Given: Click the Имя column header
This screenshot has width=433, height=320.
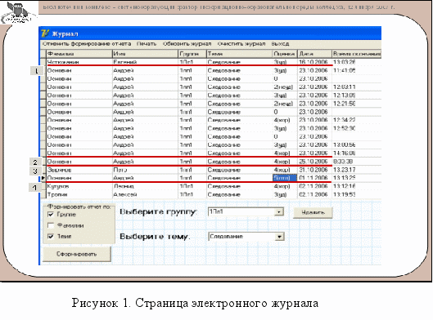Looking at the screenshot, I should [x=145, y=54].
